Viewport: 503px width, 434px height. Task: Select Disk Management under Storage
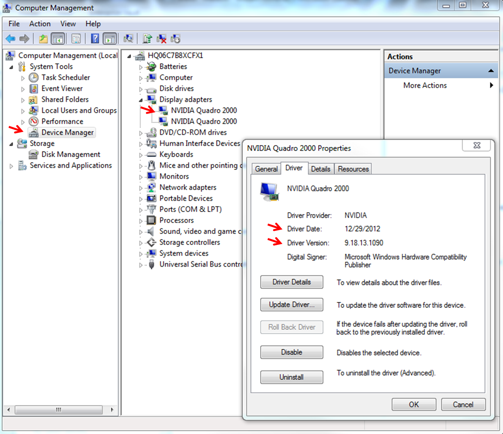[x=71, y=154]
